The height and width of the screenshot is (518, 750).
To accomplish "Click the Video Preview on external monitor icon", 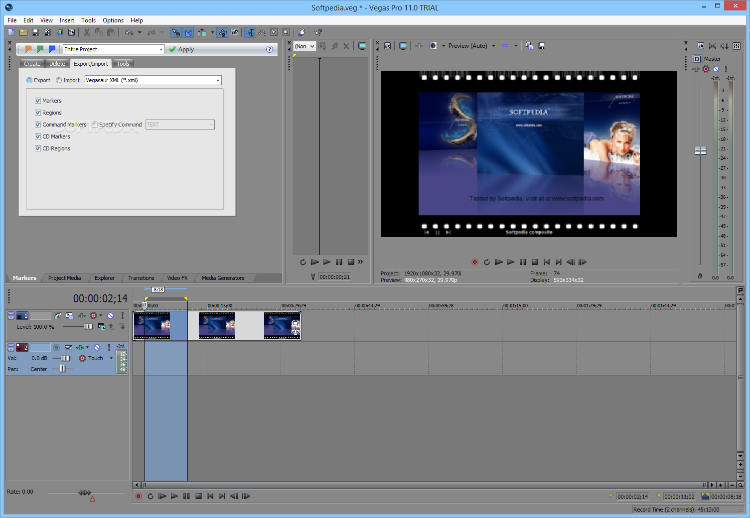I will [403, 46].
